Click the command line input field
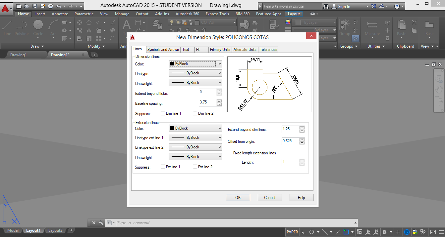This screenshot has height=237, width=445. (234, 223)
